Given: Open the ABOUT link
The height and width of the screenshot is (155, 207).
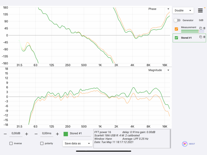Looking at the screenshot, I should tap(192, 144).
